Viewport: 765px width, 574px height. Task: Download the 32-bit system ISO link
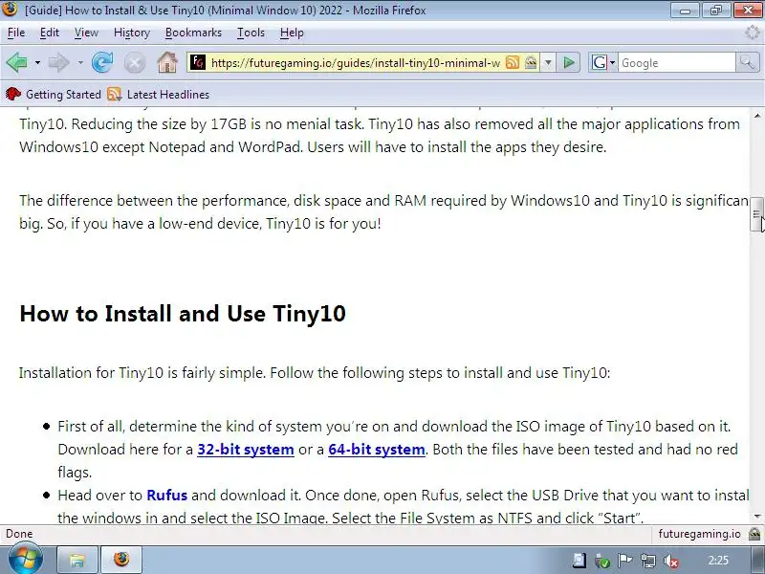[x=246, y=450]
